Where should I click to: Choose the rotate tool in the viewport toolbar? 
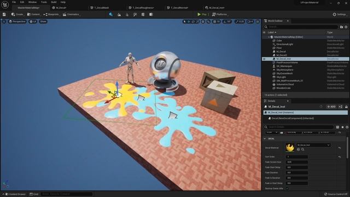193,22
